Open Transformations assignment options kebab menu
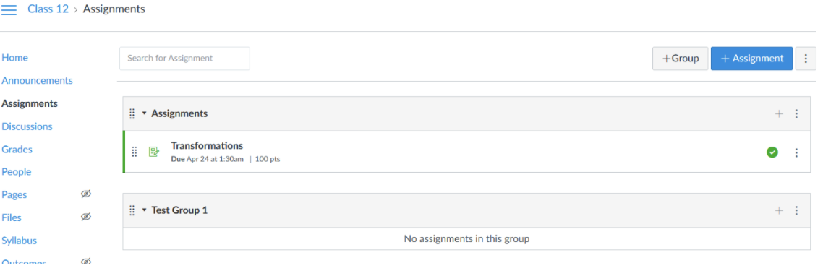Viewport: 823px width, 276px height. click(x=796, y=152)
